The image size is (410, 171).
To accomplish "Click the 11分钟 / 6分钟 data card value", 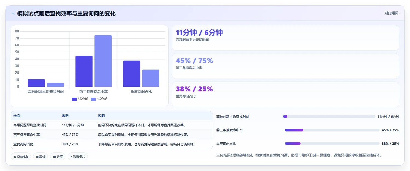I will coord(199,33).
